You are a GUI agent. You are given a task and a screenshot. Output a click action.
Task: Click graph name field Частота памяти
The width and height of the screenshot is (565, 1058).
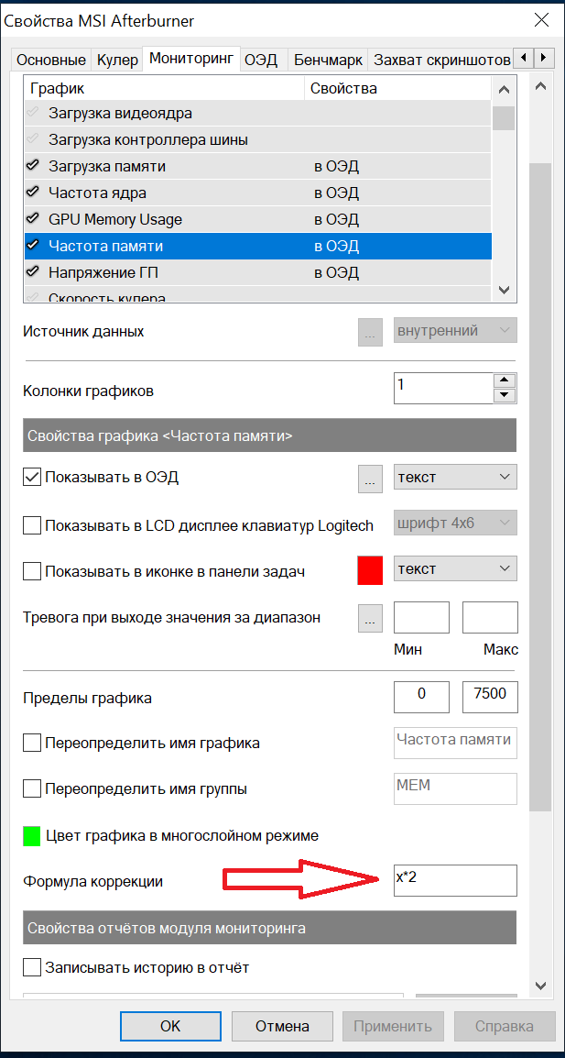click(x=455, y=743)
